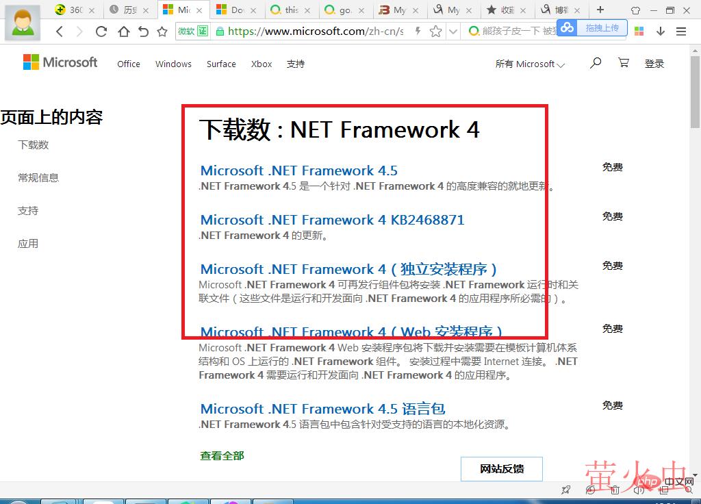Open the Office menu item
This screenshot has height=504, width=701.
pos(129,64)
